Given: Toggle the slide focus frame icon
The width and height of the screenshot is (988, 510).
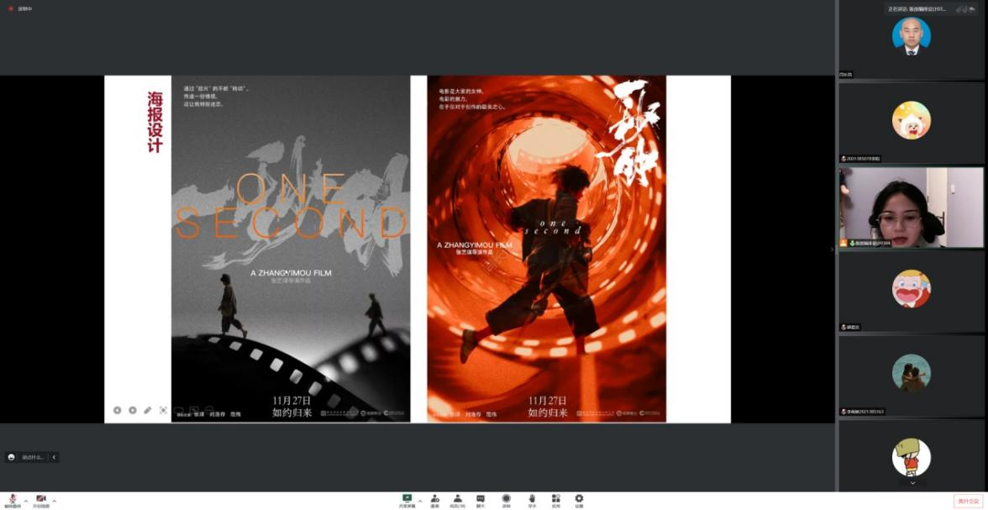Looking at the screenshot, I should [x=163, y=410].
